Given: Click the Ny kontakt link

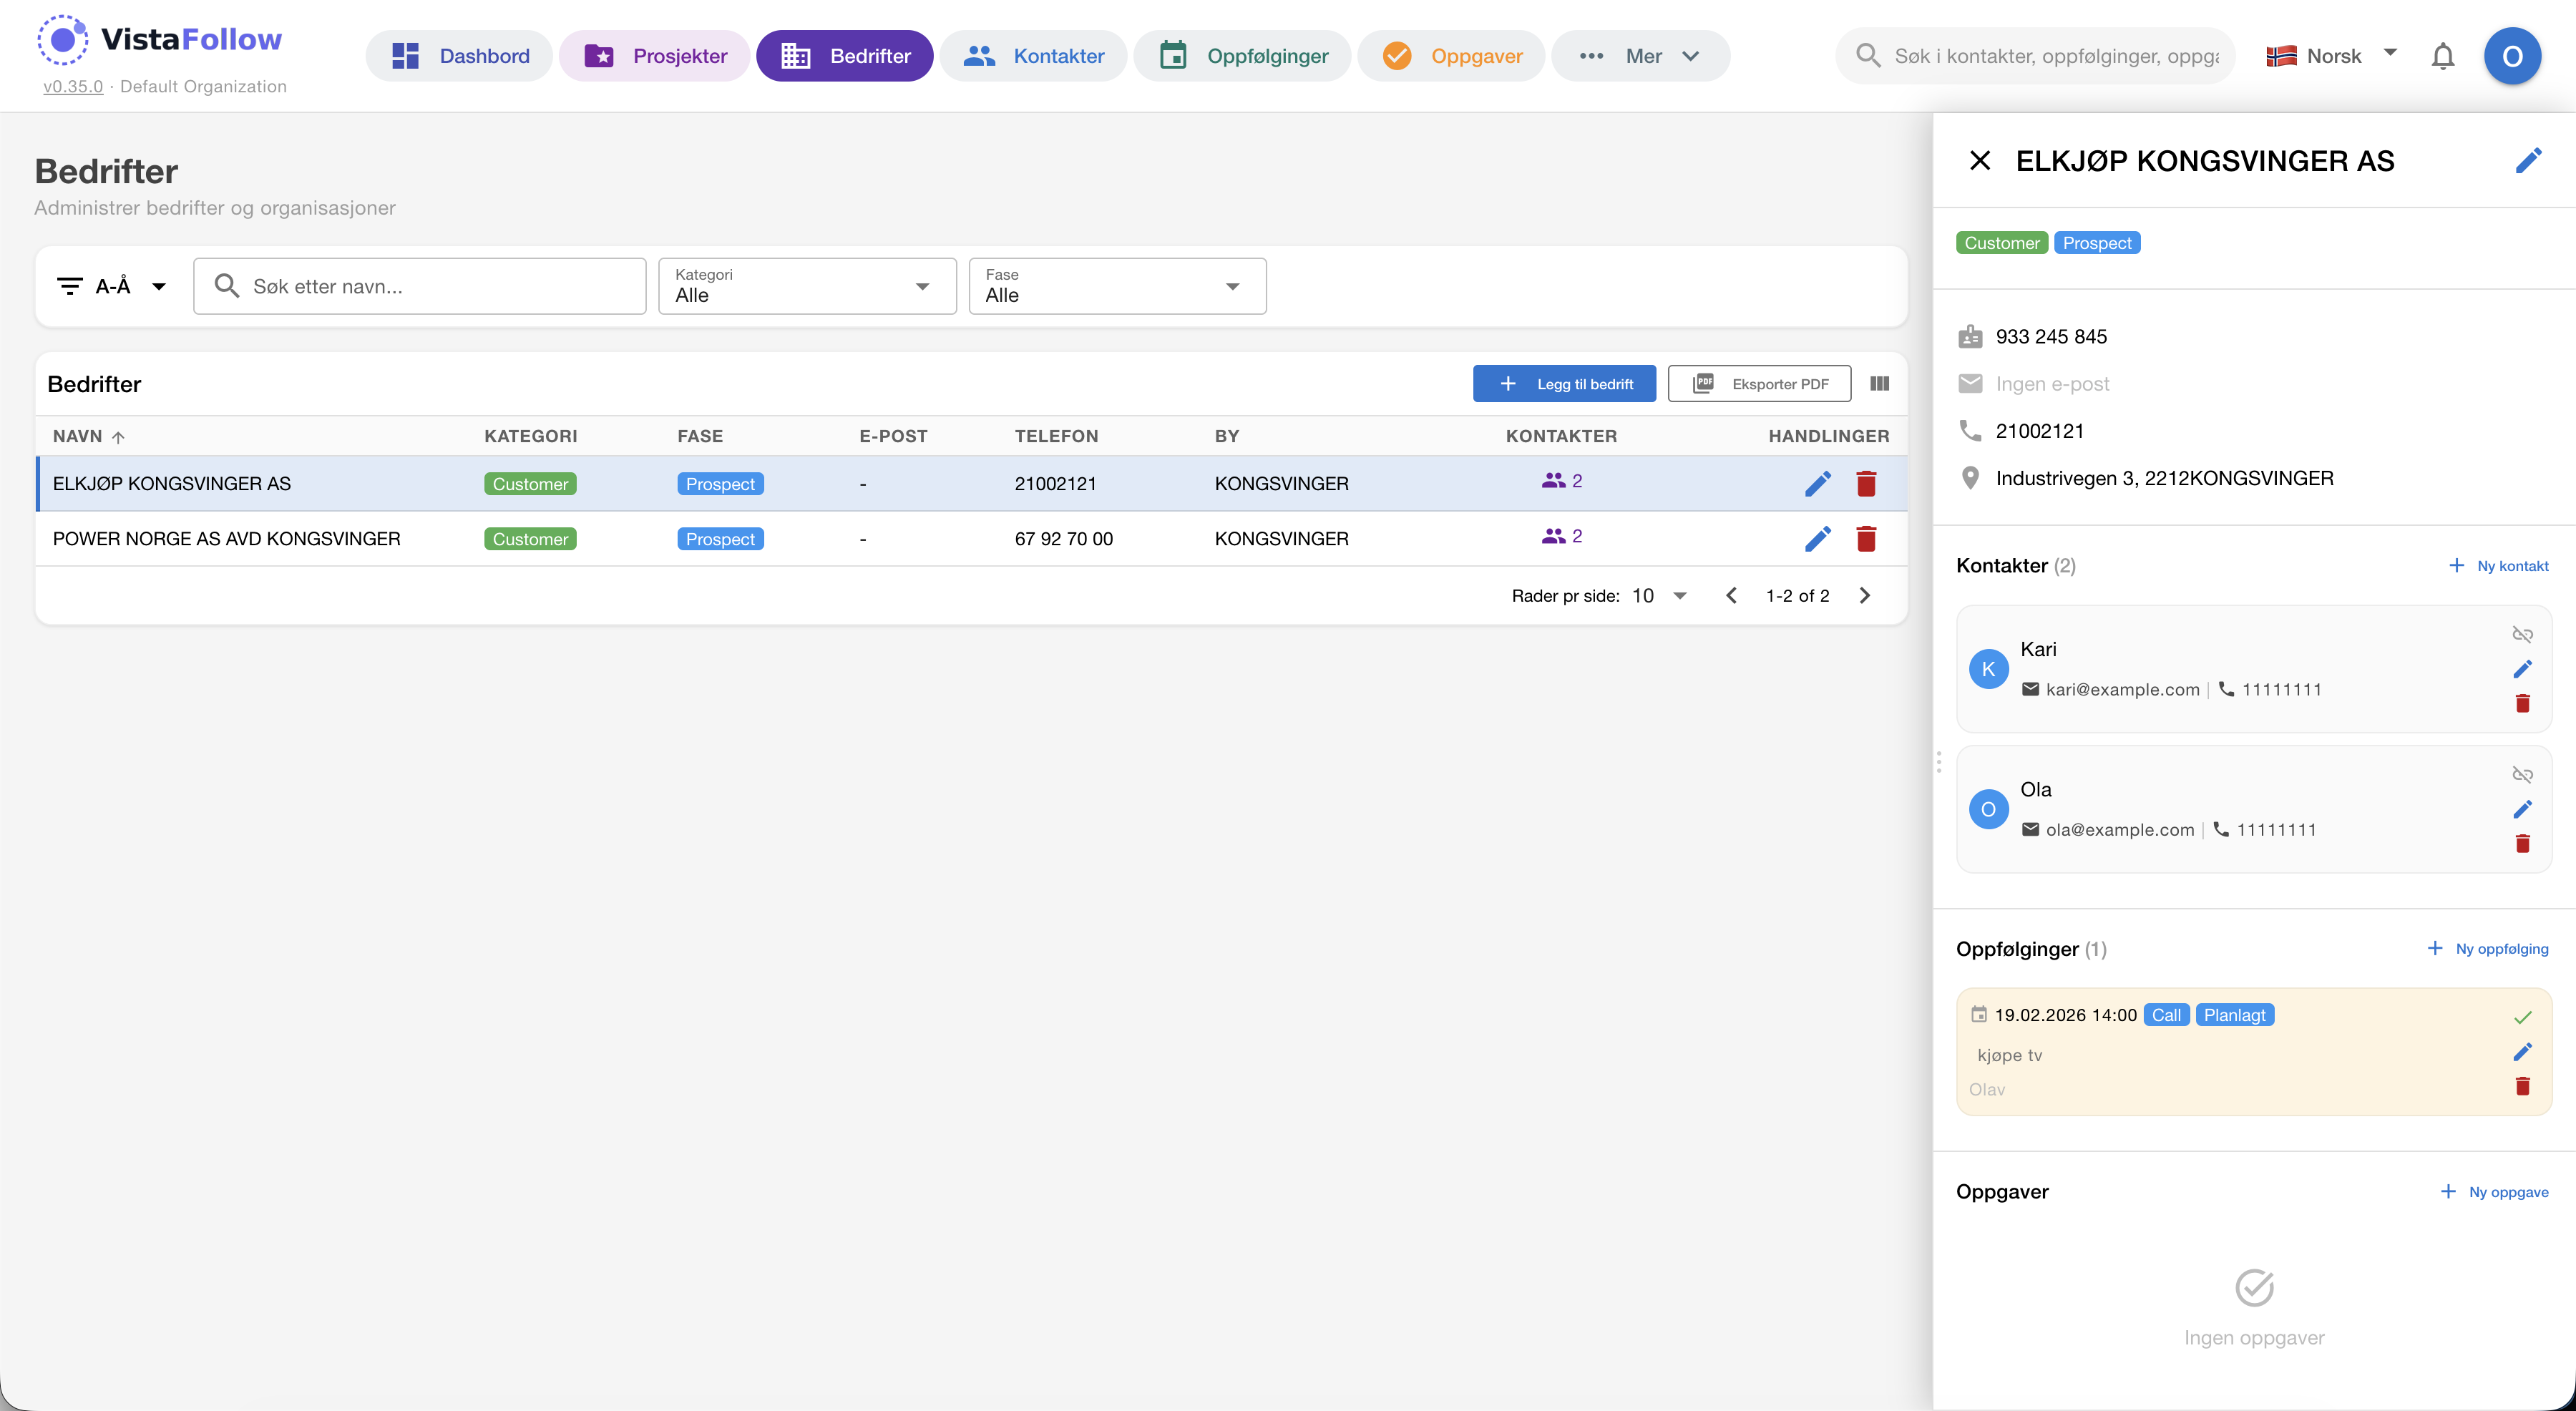Looking at the screenshot, I should pyautogui.click(x=2498, y=566).
